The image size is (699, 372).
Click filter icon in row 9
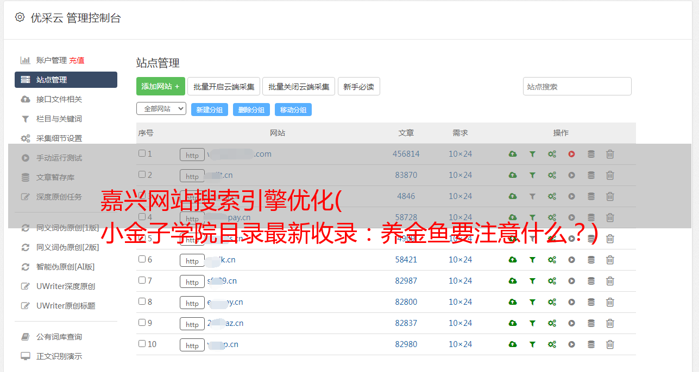pos(532,323)
